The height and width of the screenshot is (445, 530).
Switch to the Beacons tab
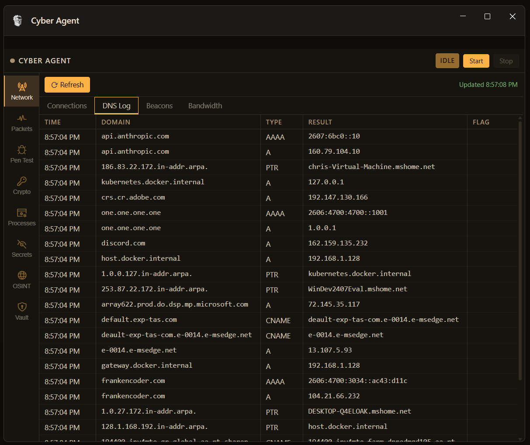coord(159,106)
